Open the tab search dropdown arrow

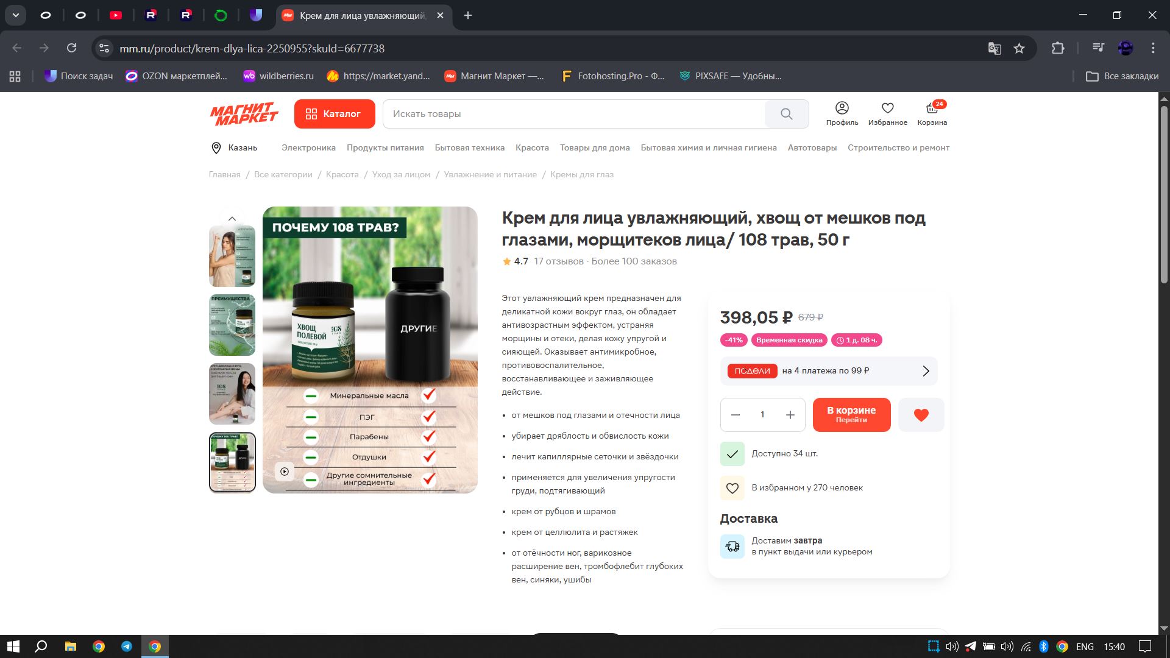pos(16,15)
